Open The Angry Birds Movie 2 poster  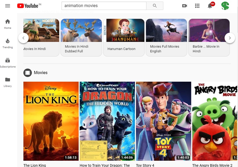(215, 121)
